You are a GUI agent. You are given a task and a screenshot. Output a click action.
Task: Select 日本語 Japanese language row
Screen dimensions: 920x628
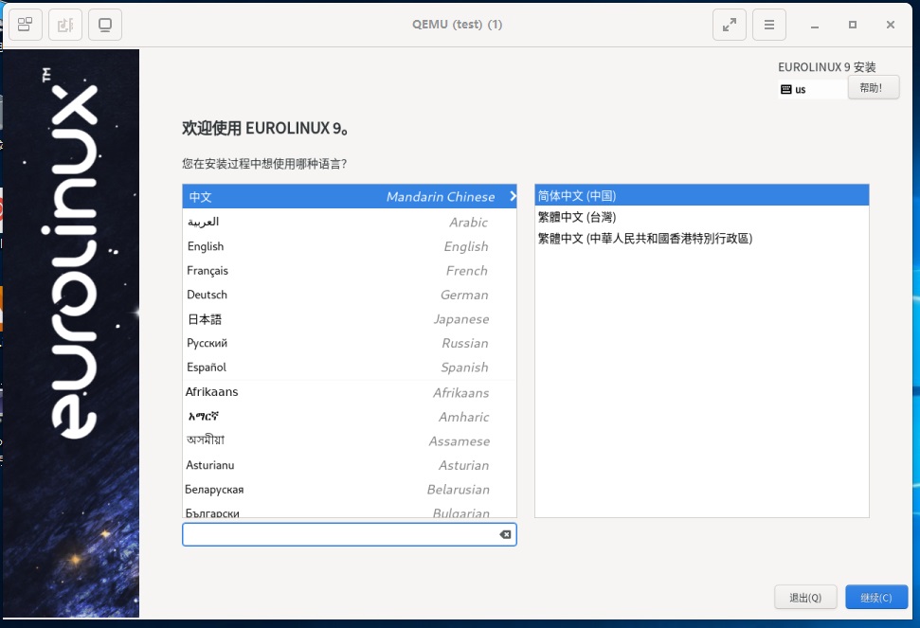point(350,319)
